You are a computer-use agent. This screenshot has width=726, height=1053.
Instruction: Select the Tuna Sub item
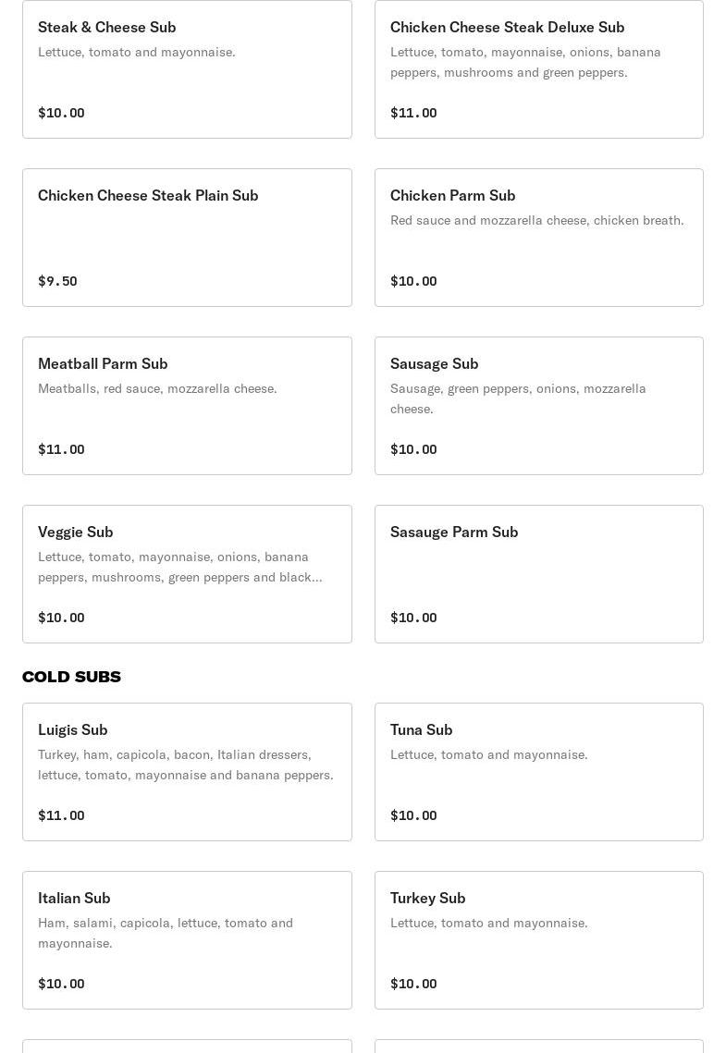coord(538,772)
